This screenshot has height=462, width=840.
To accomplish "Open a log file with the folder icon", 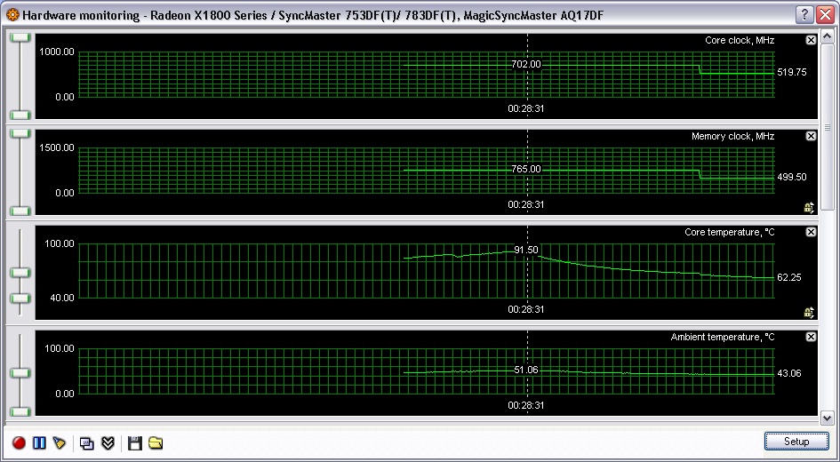I will pos(156,442).
